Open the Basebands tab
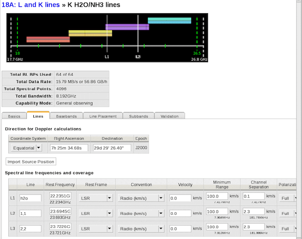The image size is (302, 239). click(x=67, y=116)
